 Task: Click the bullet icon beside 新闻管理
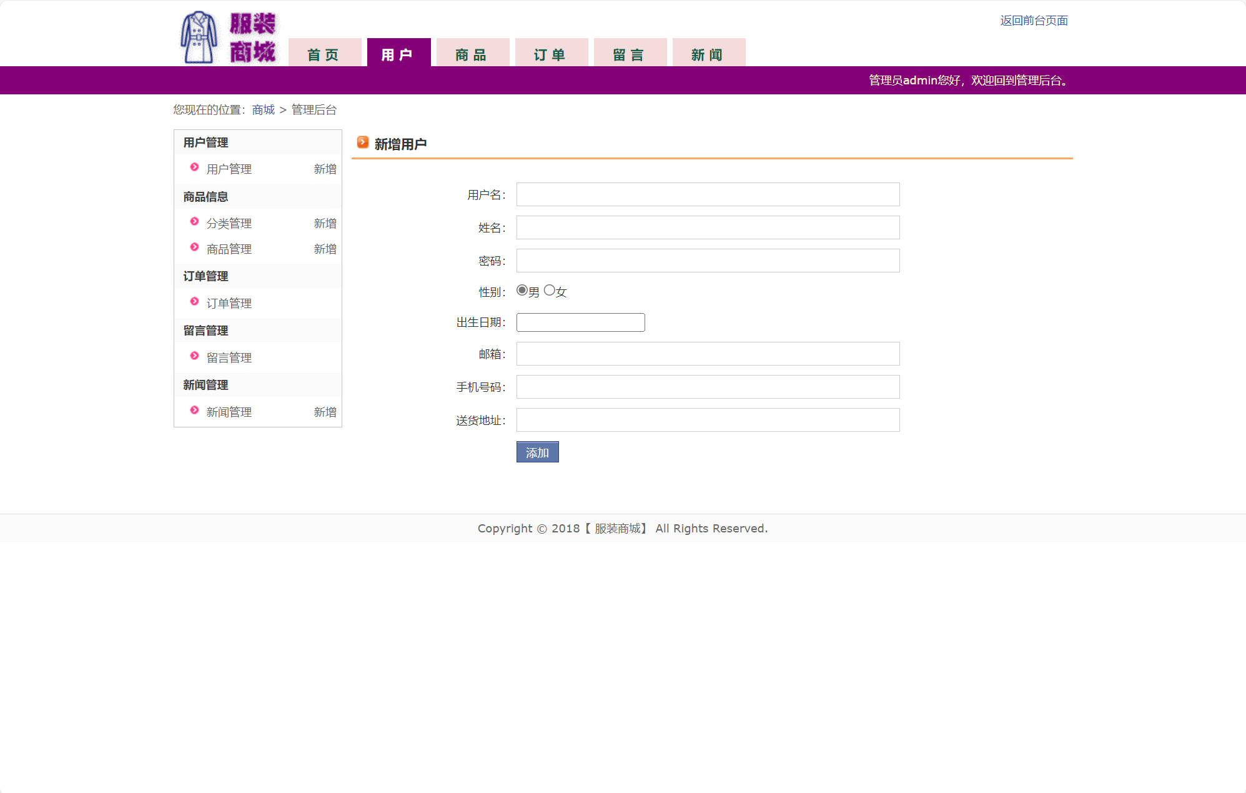coord(194,411)
